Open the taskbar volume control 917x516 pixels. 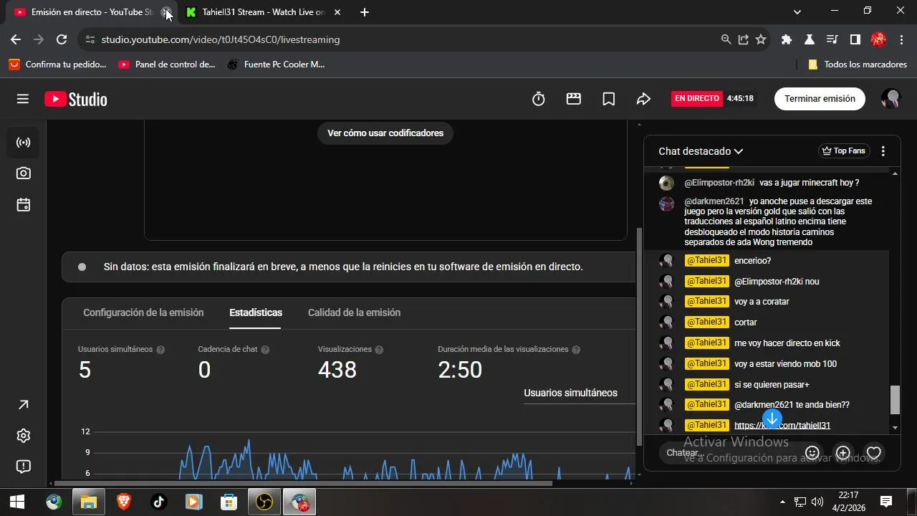pyautogui.click(x=817, y=502)
